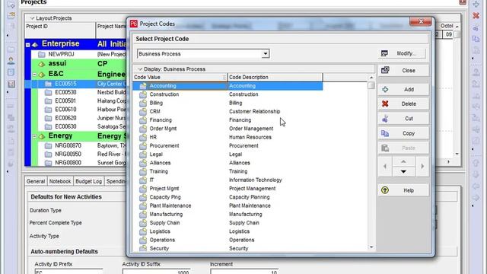
Task: Collapse the Display: Business Process bar
Action: [x=140, y=69]
